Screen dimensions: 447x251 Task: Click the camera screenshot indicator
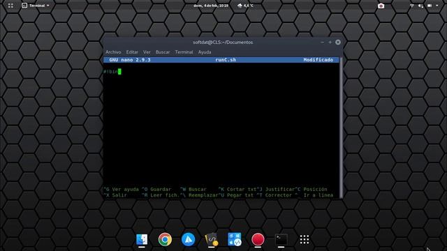click(x=381, y=6)
